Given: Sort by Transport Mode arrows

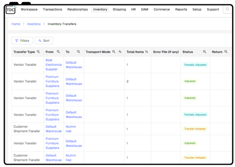Looking at the screenshot, I should tap(120, 52).
